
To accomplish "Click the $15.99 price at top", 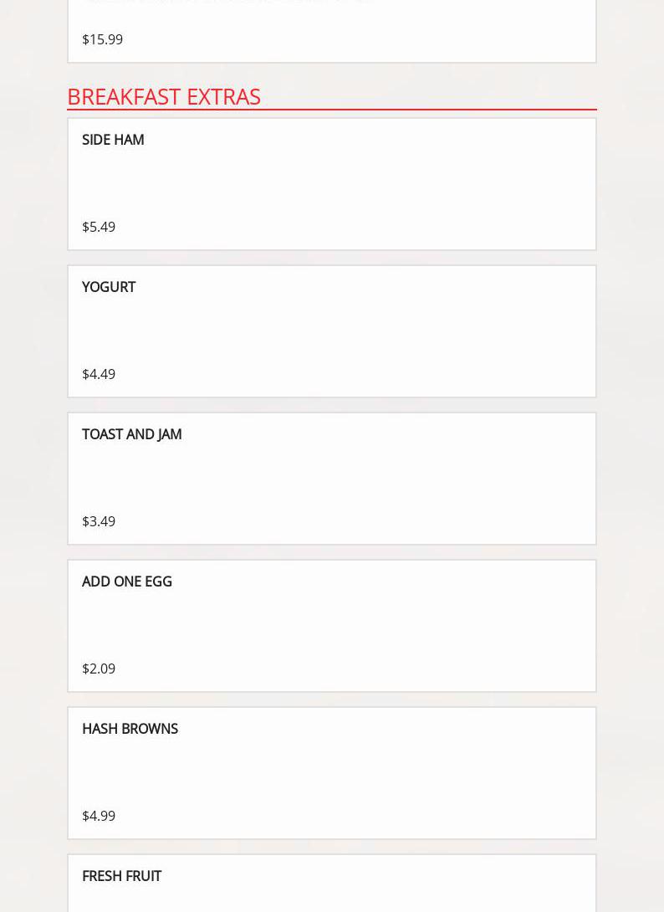I will tap(102, 39).
